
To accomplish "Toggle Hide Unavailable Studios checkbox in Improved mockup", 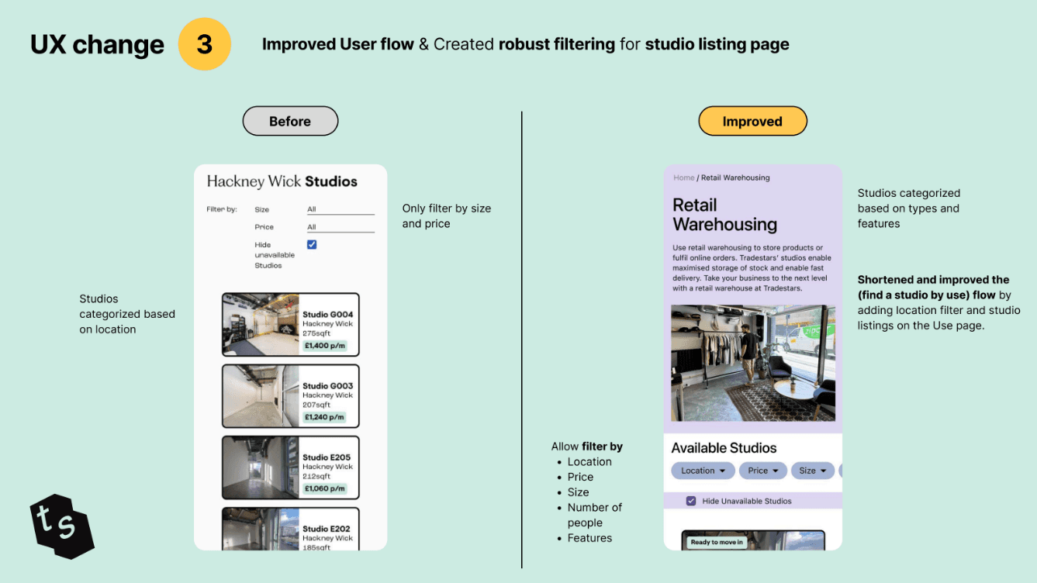I will tap(691, 501).
